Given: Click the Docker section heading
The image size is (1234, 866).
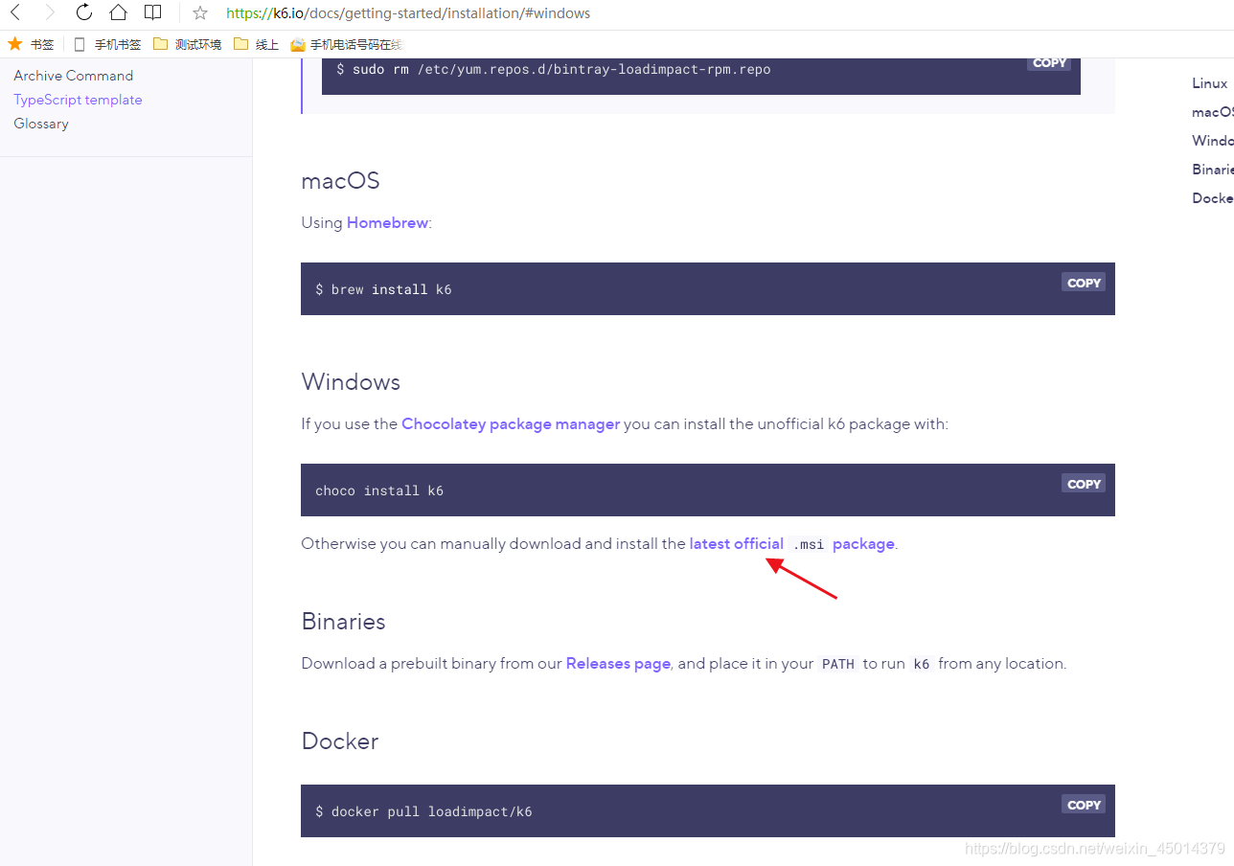Looking at the screenshot, I should (x=340, y=741).
